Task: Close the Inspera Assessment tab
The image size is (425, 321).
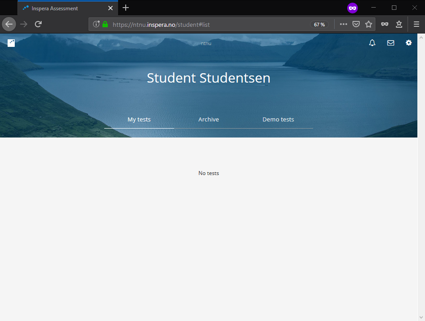Action: click(110, 8)
